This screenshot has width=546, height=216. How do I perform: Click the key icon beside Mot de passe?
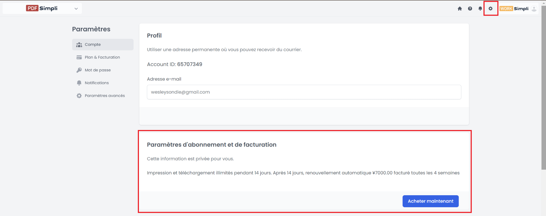pyautogui.click(x=79, y=70)
